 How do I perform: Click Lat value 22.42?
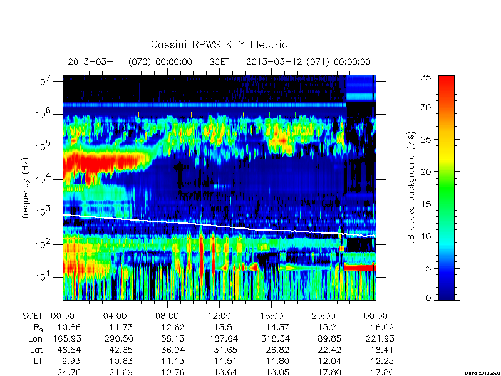(330, 350)
